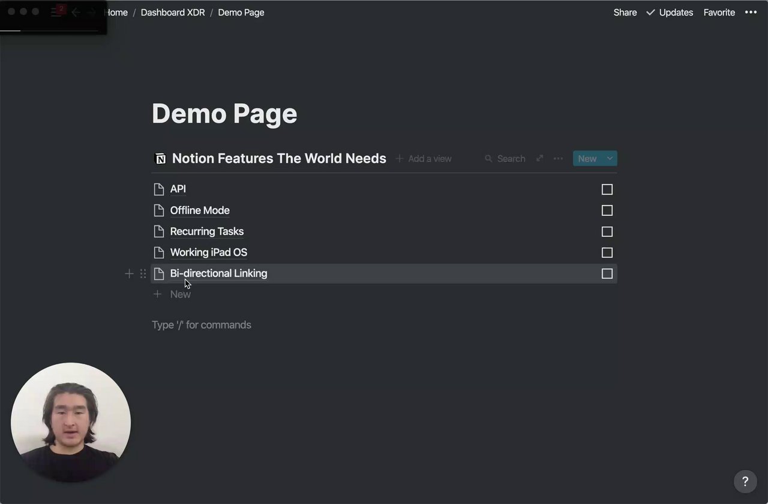Click the Share button
Screen dimensions: 768x504
pos(625,12)
